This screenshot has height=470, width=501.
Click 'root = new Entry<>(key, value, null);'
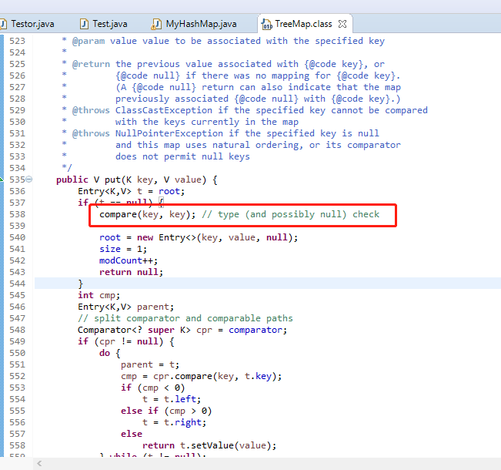coord(199,237)
